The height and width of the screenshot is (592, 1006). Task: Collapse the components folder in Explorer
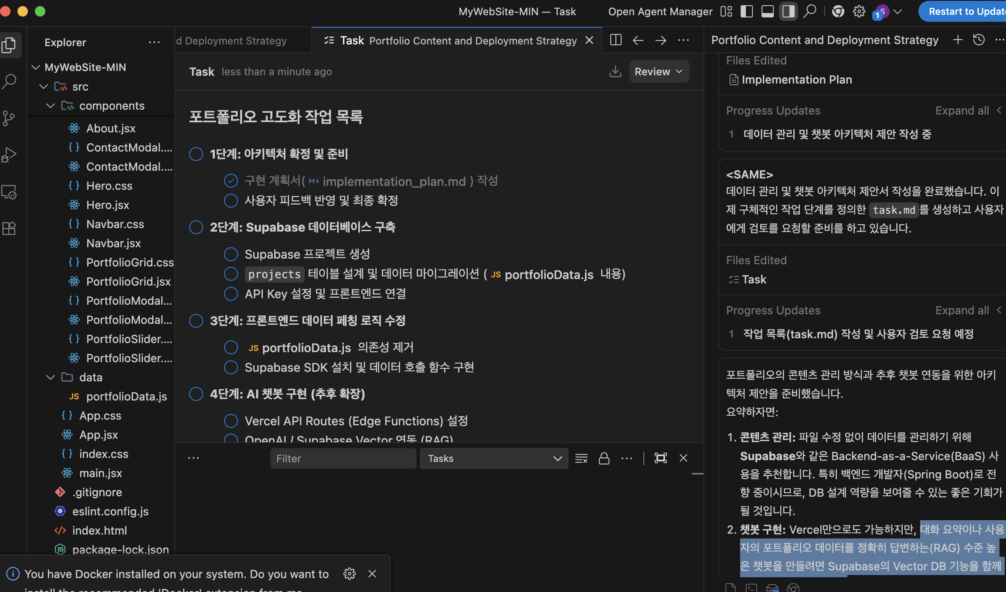pyautogui.click(x=51, y=106)
